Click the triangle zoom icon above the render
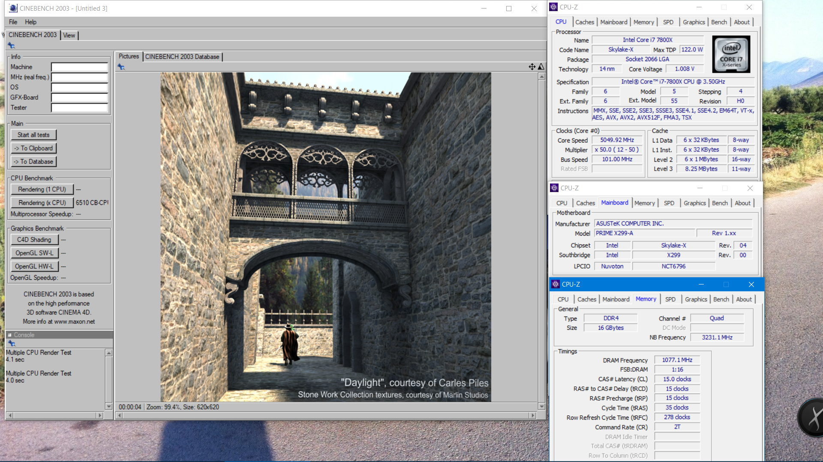The image size is (823, 462). (541, 66)
